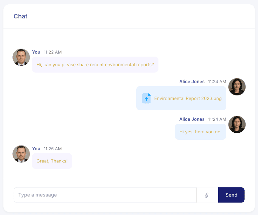Image resolution: width=258 pixels, height=215 pixels.
Task: Click the paperclip attachment icon
Action: pos(207,195)
